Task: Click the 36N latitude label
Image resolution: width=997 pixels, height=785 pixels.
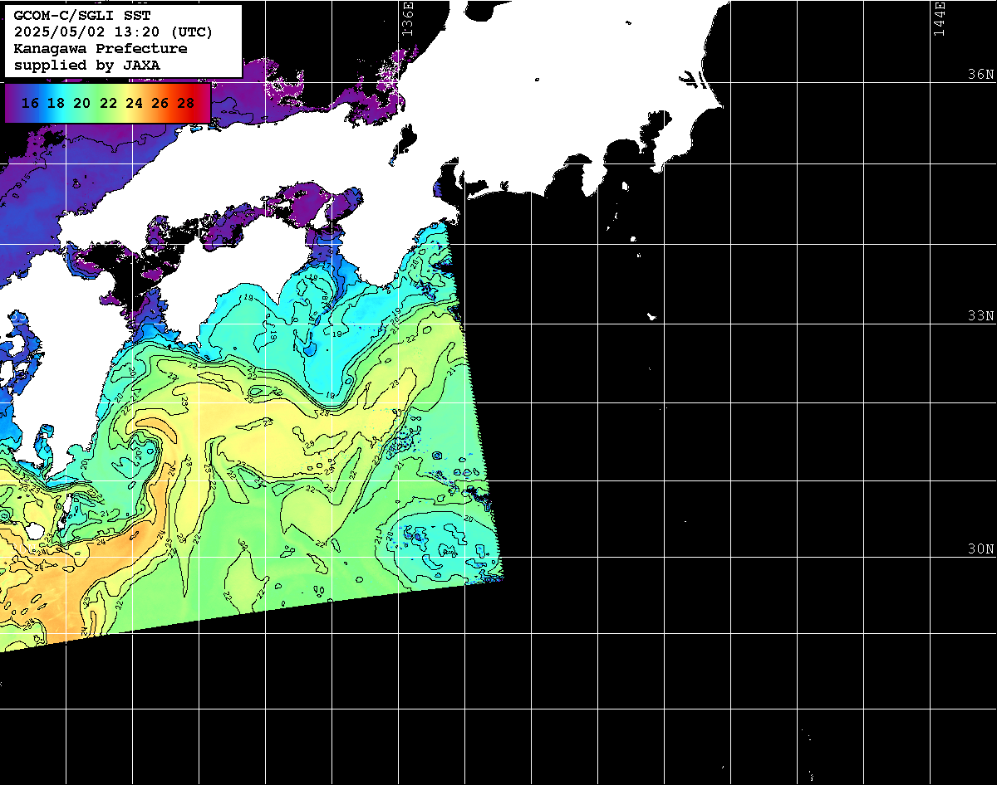Action: pyautogui.click(x=980, y=74)
